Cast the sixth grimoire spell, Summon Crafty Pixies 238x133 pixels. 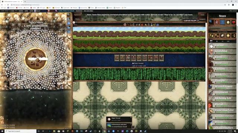[145, 58]
